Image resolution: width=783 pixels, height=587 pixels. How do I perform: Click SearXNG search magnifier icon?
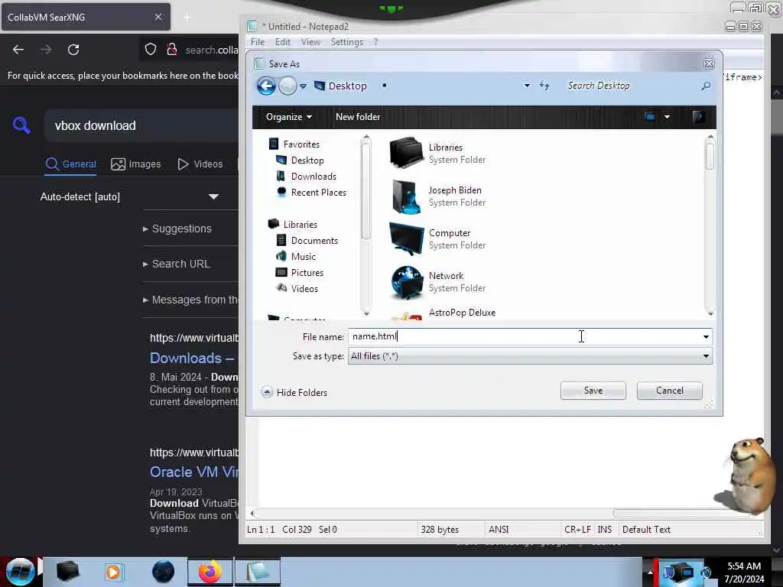click(21, 125)
